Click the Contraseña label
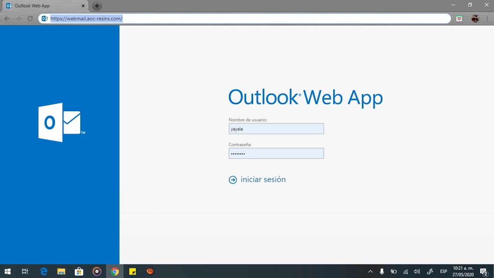The height and width of the screenshot is (278, 494). (x=240, y=145)
